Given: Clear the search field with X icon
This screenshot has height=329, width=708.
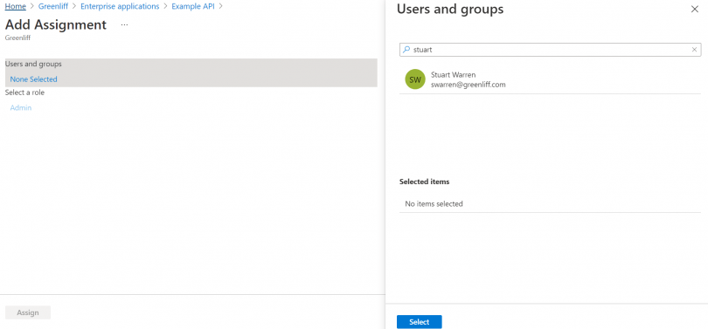Looking at the screenshot, I should click(x=695, y=50).
